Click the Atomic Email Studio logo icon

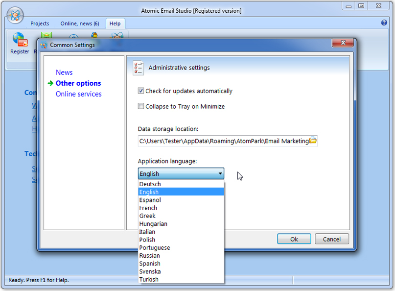coord(15,15)
